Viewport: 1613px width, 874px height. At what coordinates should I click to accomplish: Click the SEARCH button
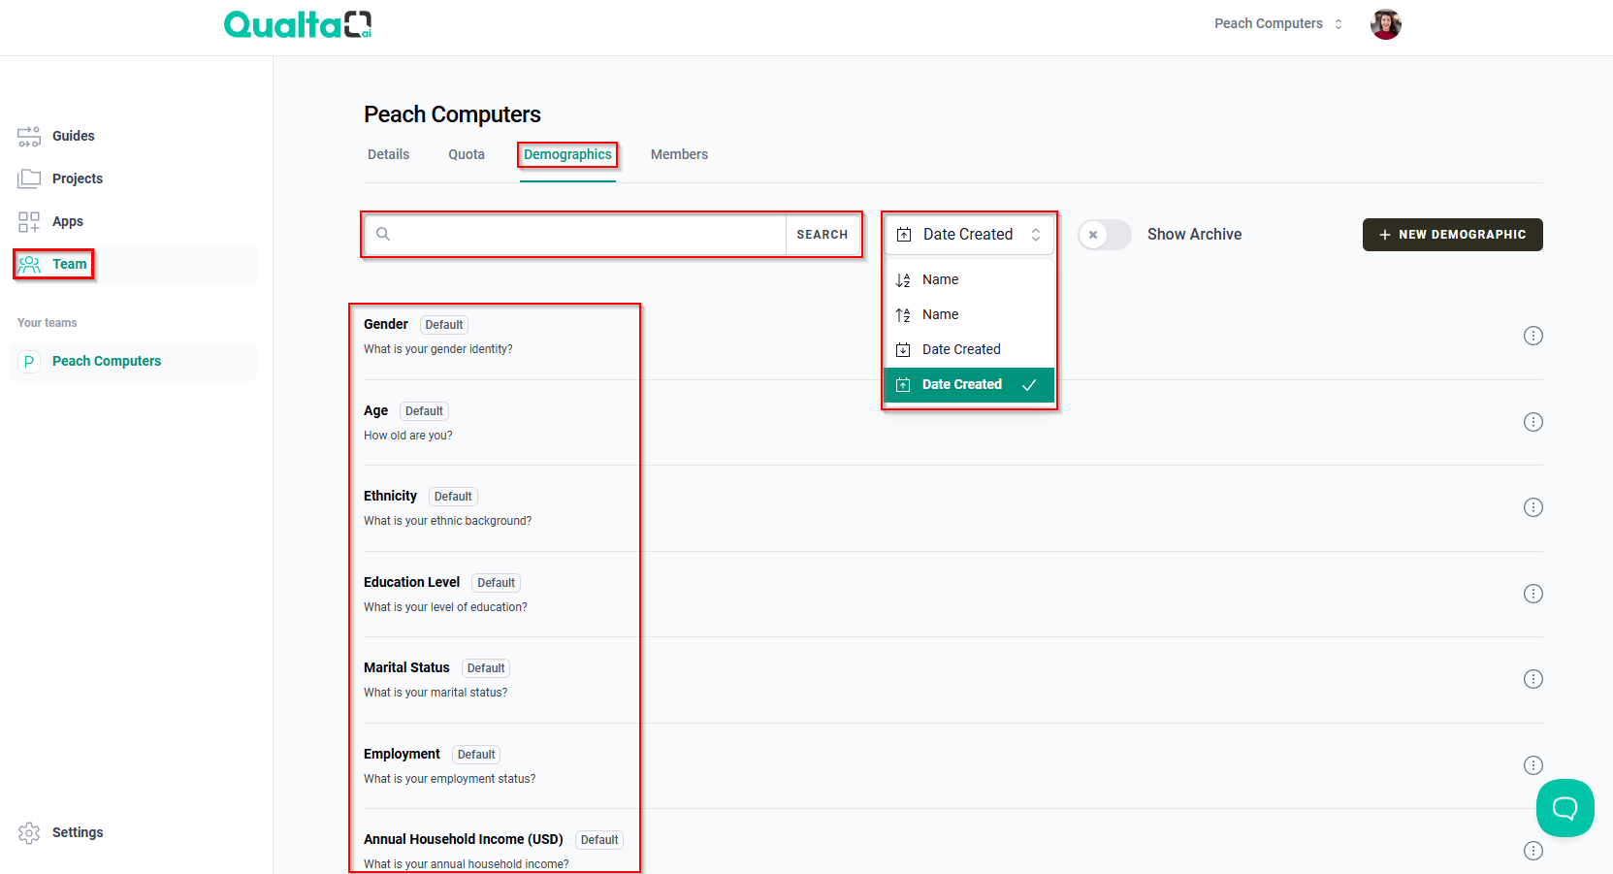point(823,235)
